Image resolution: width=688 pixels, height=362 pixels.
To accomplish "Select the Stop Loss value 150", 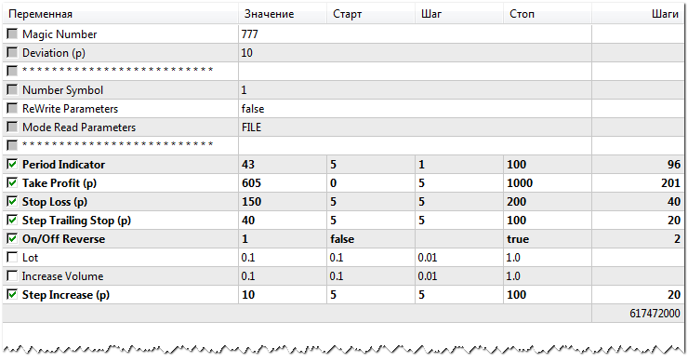I will (251, 202).
